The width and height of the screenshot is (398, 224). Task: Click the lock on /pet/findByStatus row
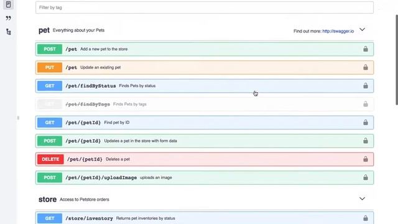pyautogui.click(x=366, y=86)
